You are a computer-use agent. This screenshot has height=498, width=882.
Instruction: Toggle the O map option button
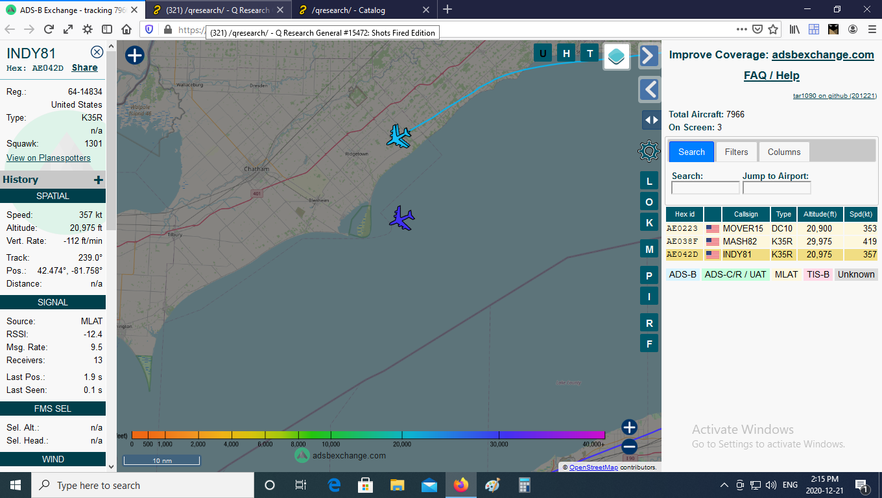649,202
